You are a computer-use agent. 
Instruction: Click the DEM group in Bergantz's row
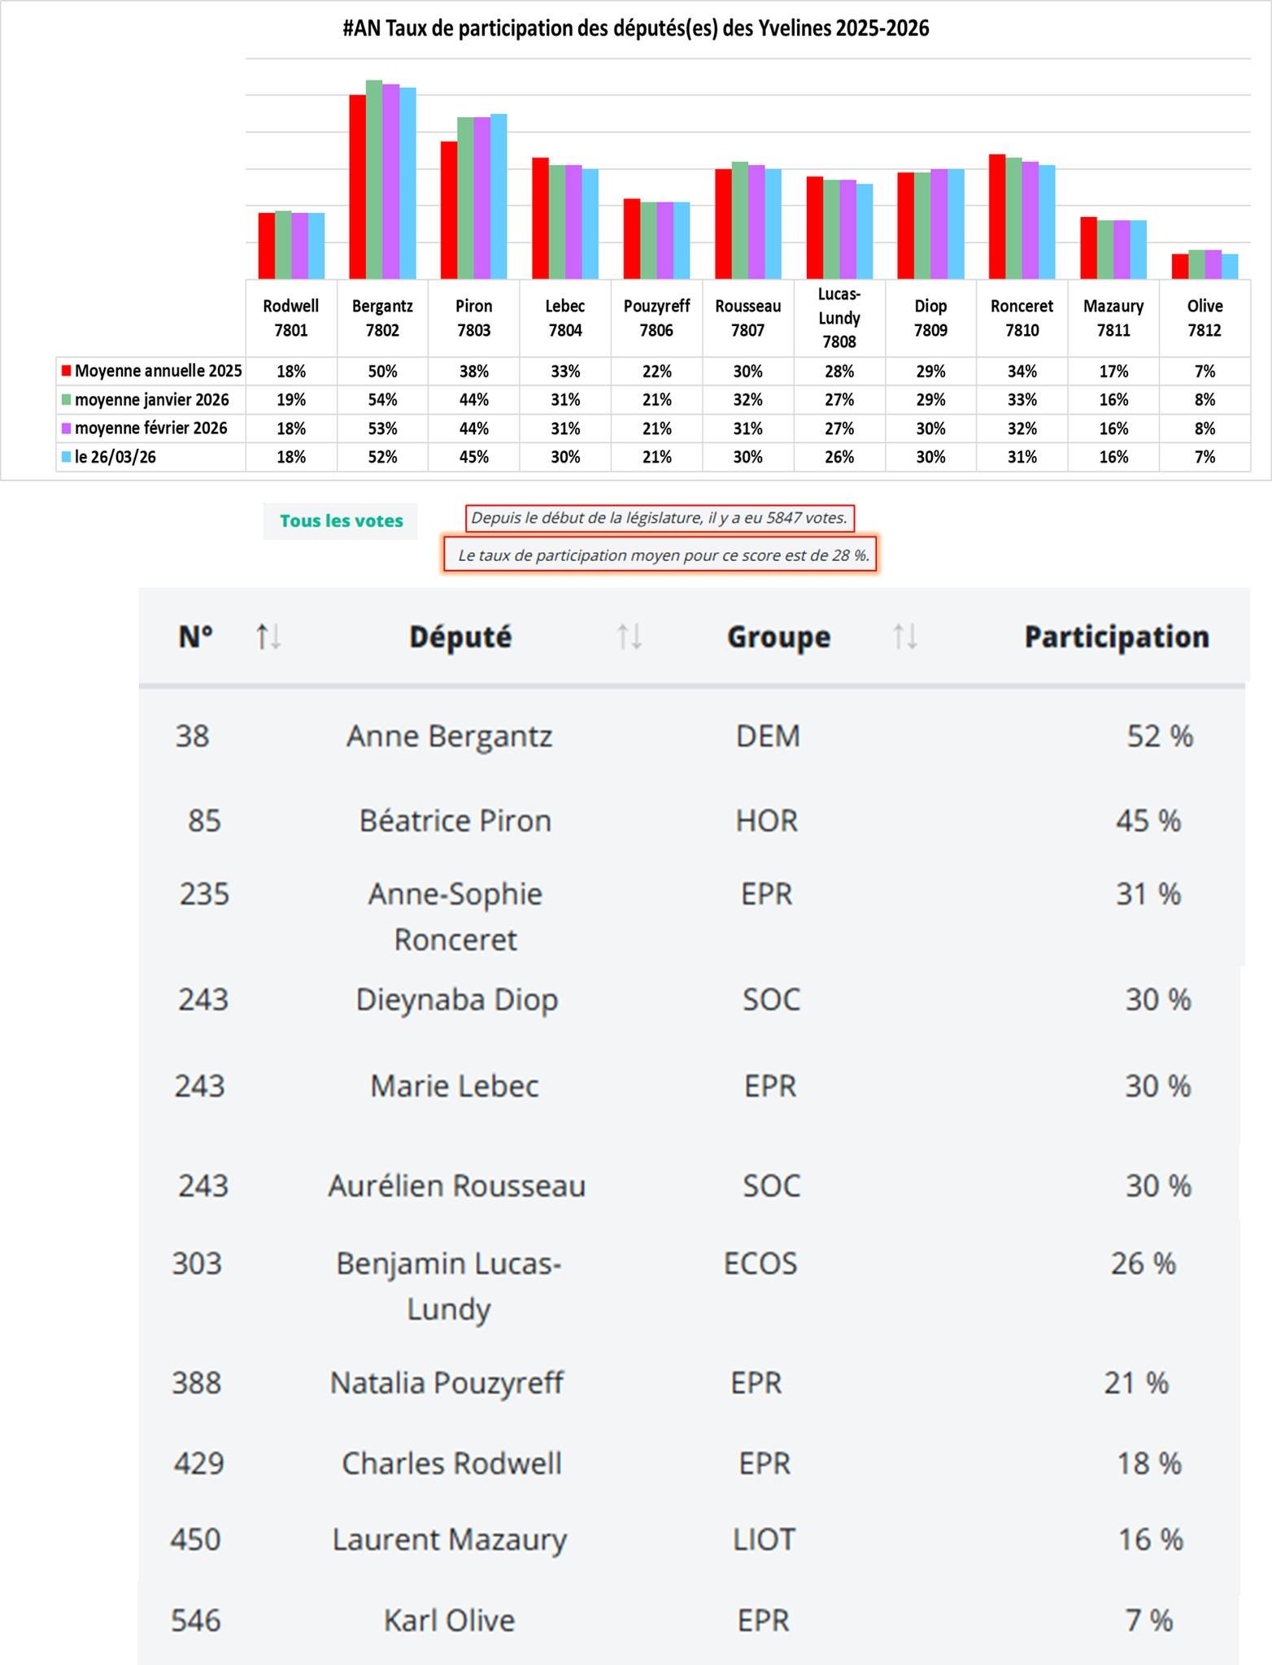(x=768, y=736)
